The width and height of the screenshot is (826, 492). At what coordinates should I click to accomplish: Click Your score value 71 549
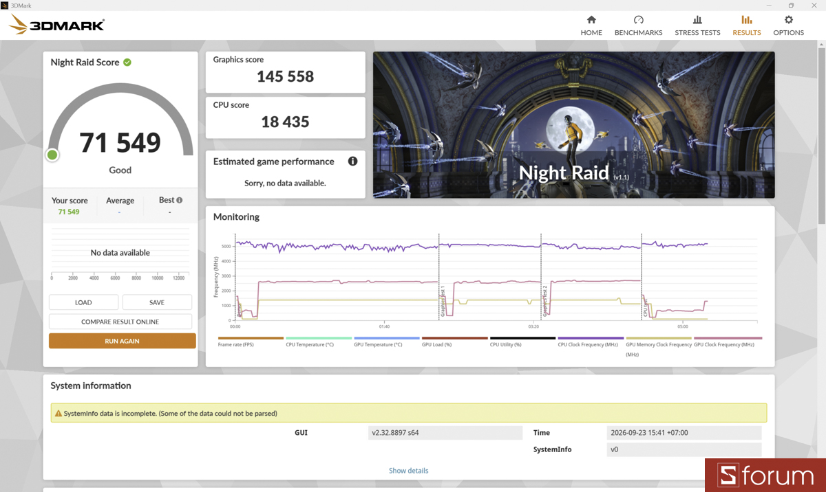pos(69,212)
